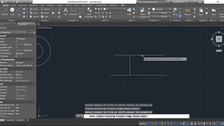This screenshot has width=224, height=126.
Task: Click the white color swatch beside ByLayer
Action: click(x=154, y=9)
